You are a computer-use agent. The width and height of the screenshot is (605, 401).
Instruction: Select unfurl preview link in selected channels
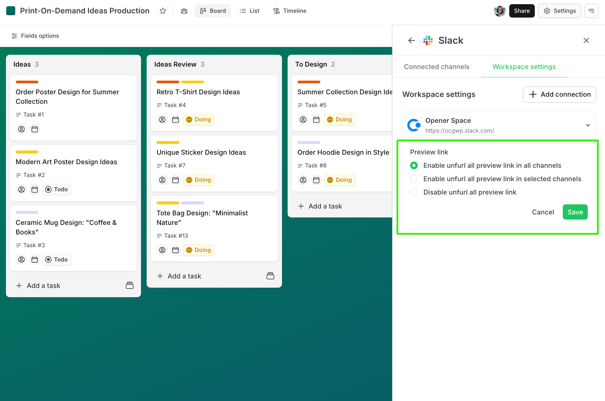[x=414, y=179]
